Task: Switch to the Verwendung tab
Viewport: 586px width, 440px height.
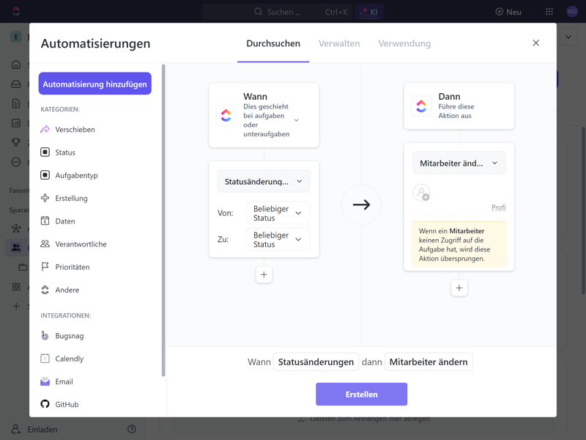Action: point(404,43)
